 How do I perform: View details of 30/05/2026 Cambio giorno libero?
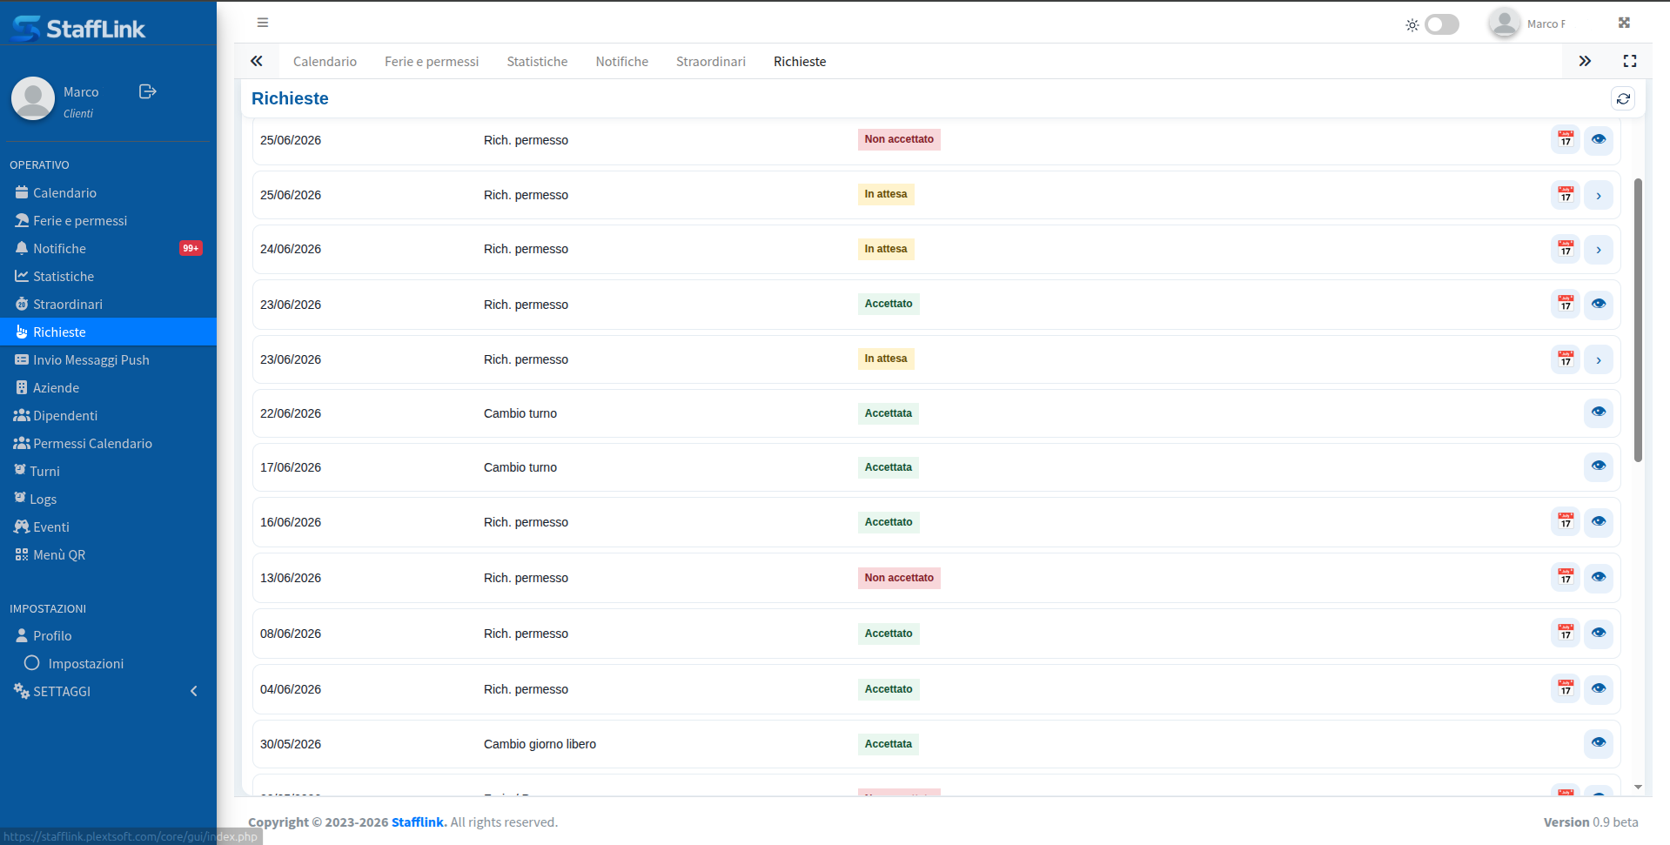[x=1599, y=743]
